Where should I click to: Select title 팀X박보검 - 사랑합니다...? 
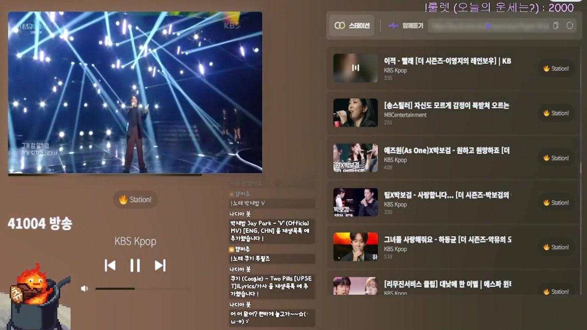[448, 195]
